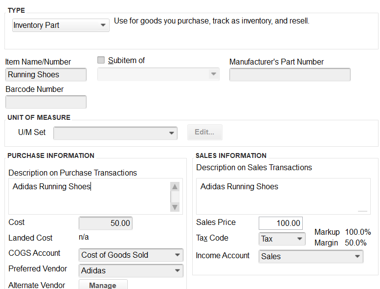The width and height of the screenshot is (380, 289).
Task: Check the Subitem of checkbox
Action: (x=101, y=60)
